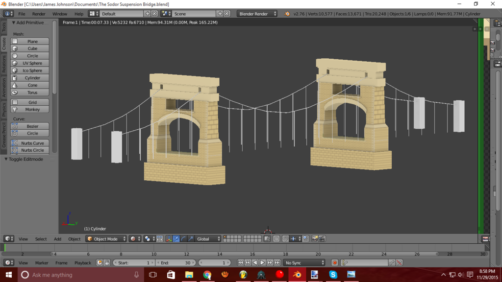Enable the rotate manipulator arc
Image resolution: width=502 pixels, height=282 pixels.
tap(183, 239)
